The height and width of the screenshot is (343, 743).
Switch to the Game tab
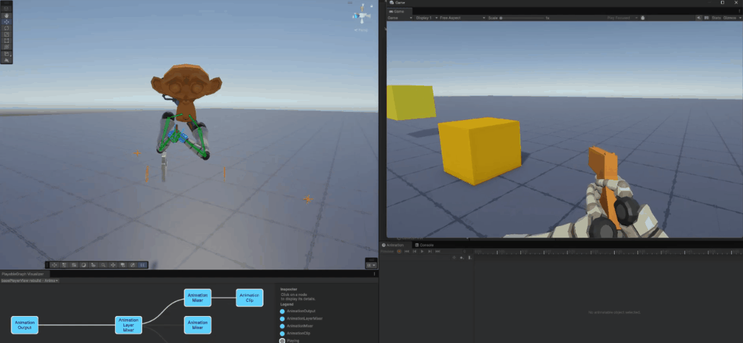point(399,11)
